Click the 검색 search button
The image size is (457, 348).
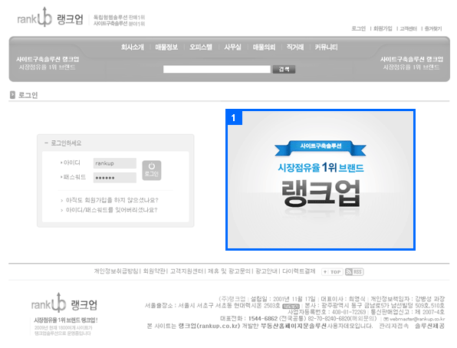pos(284,69)
